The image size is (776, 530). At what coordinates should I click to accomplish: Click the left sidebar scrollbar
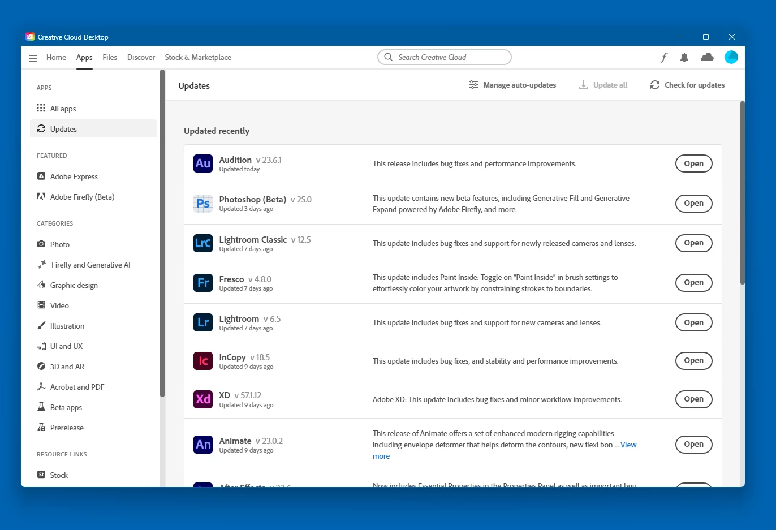162,233
